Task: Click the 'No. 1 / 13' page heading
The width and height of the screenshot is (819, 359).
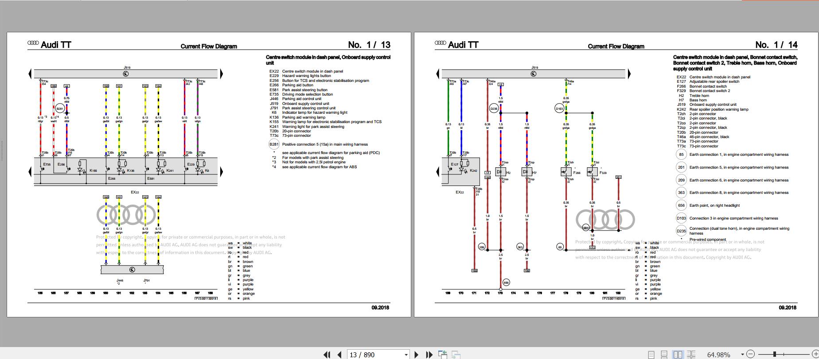Action: [369, 45]
